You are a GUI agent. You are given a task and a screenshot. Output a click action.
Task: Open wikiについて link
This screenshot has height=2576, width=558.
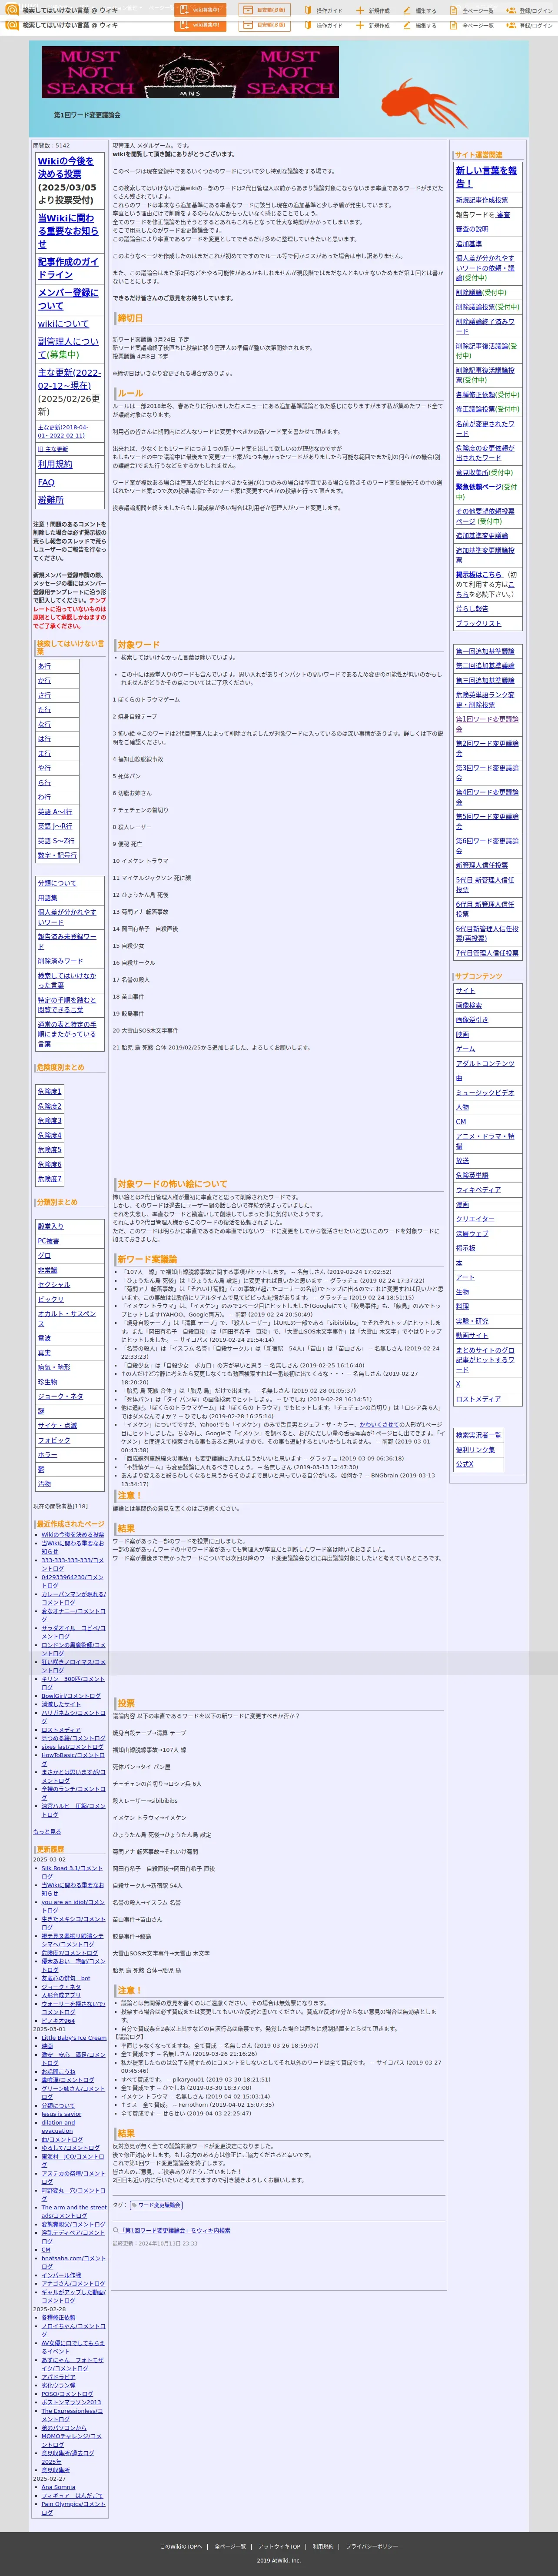(x=63, y=324)
